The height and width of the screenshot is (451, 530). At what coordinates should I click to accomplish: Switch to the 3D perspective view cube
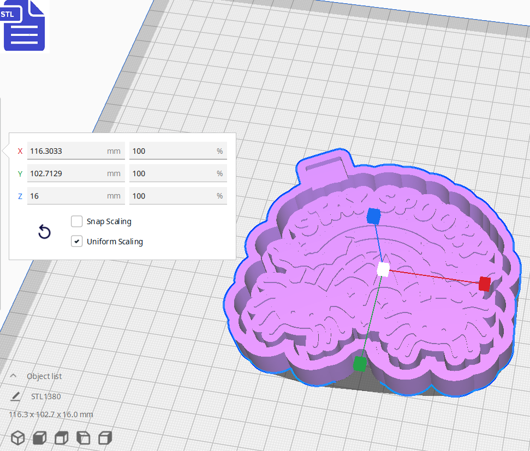[x=18, y=437]
